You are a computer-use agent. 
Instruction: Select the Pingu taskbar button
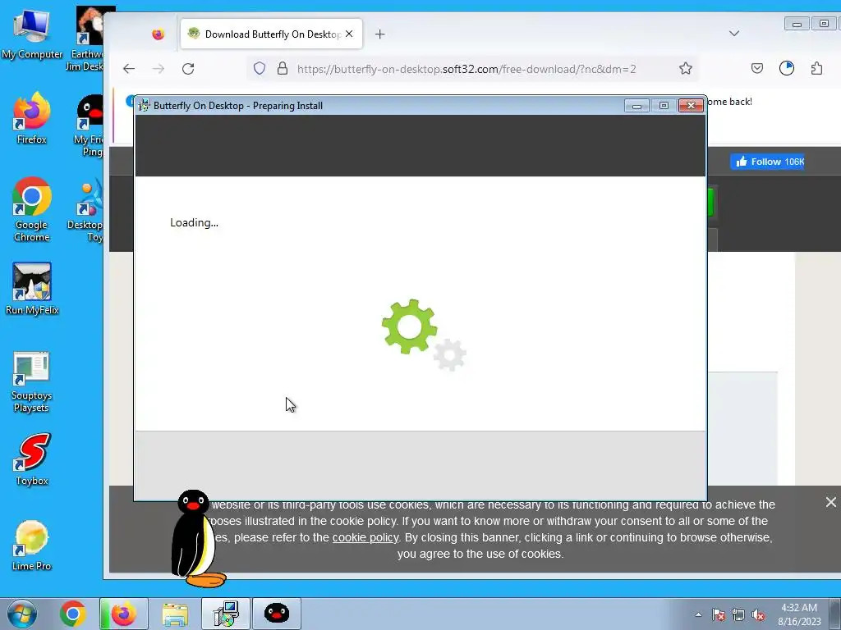coord(277,614)
